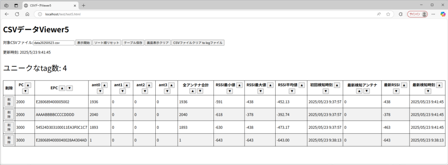448x165 pixels.
Task: Sort 最新検知アンテナ column ascending
Action: coord(359,91)
